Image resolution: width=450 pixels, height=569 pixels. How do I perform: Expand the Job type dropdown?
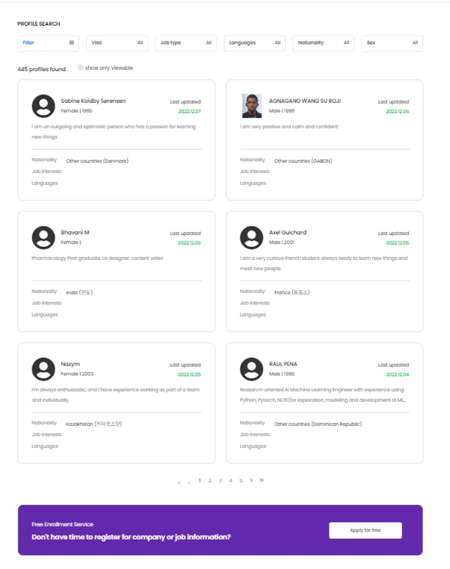186,43
